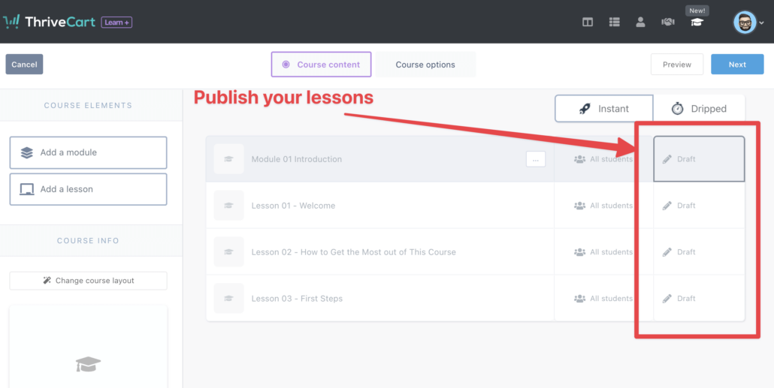Open the affiliates handshake icon in header
This screenshot has height=388, width=774.
668,23
